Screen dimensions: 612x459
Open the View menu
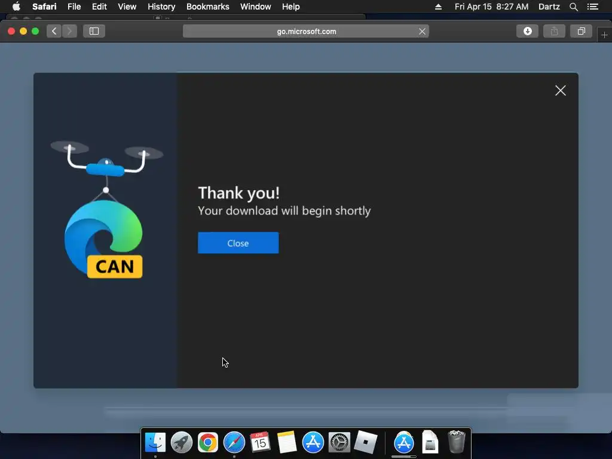point(127,7)
